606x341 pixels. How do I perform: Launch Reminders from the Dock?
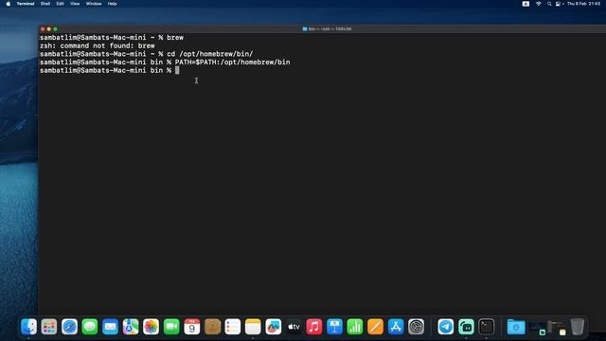coord(233,327)
